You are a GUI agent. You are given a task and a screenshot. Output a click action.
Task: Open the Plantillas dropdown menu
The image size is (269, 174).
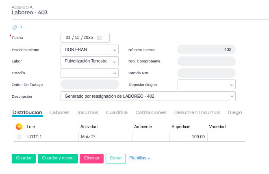pos(140,158)
